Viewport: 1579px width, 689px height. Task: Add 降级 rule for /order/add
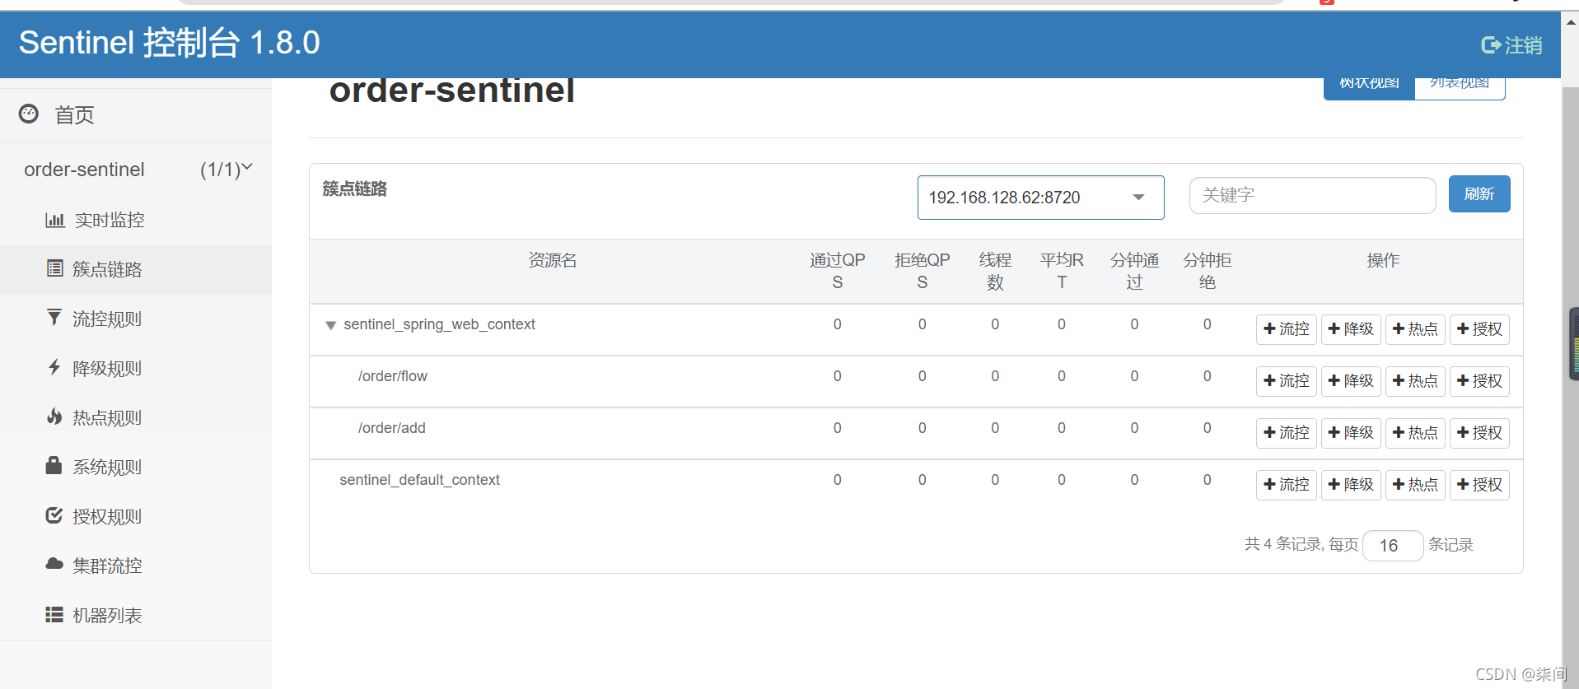pyautogui.click(x=1351, y=433)
